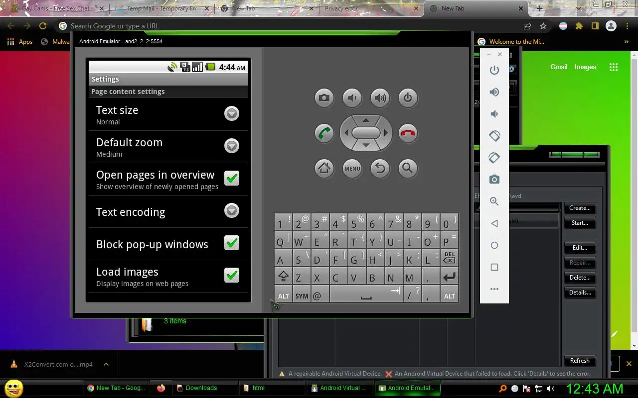
Task: Open the Gmail link
Action: 559,67
